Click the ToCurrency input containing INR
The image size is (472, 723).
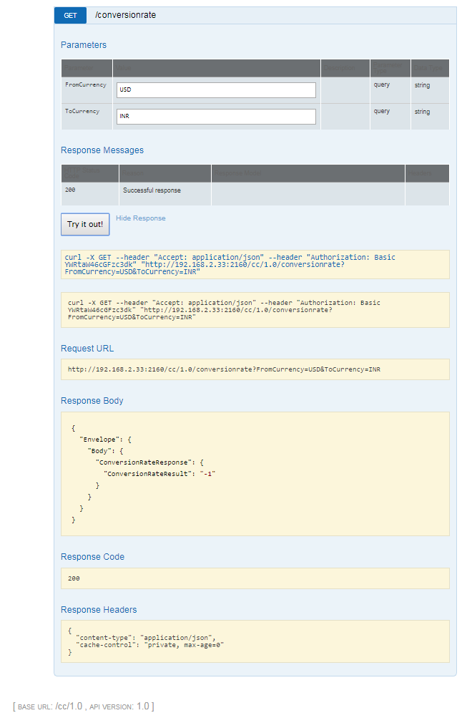216,116
